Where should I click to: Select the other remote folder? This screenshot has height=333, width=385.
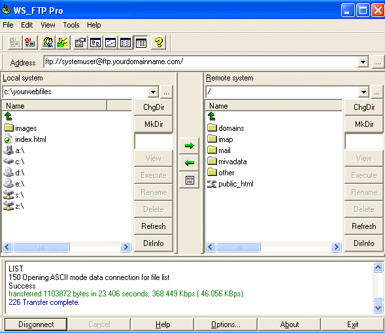tap(220, 173)
